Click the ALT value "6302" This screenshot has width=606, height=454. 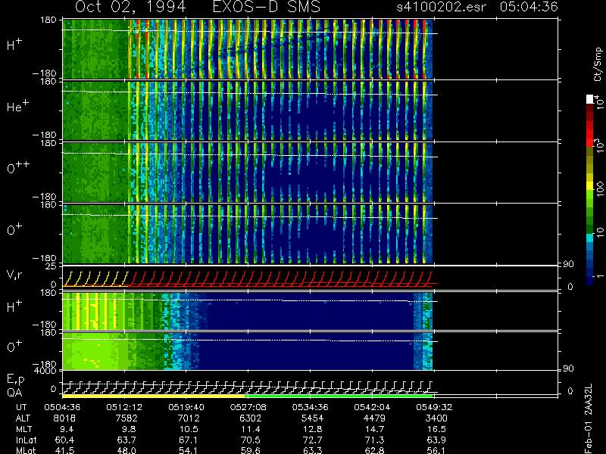pyautogui.click(x=250, y=418)
